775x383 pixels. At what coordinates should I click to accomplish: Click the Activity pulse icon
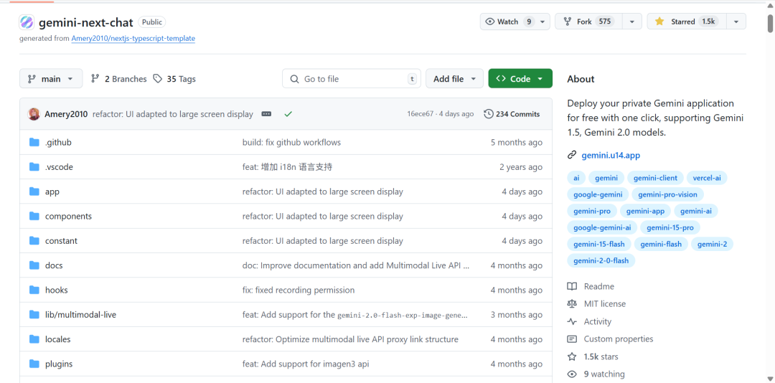coord(572,322)
